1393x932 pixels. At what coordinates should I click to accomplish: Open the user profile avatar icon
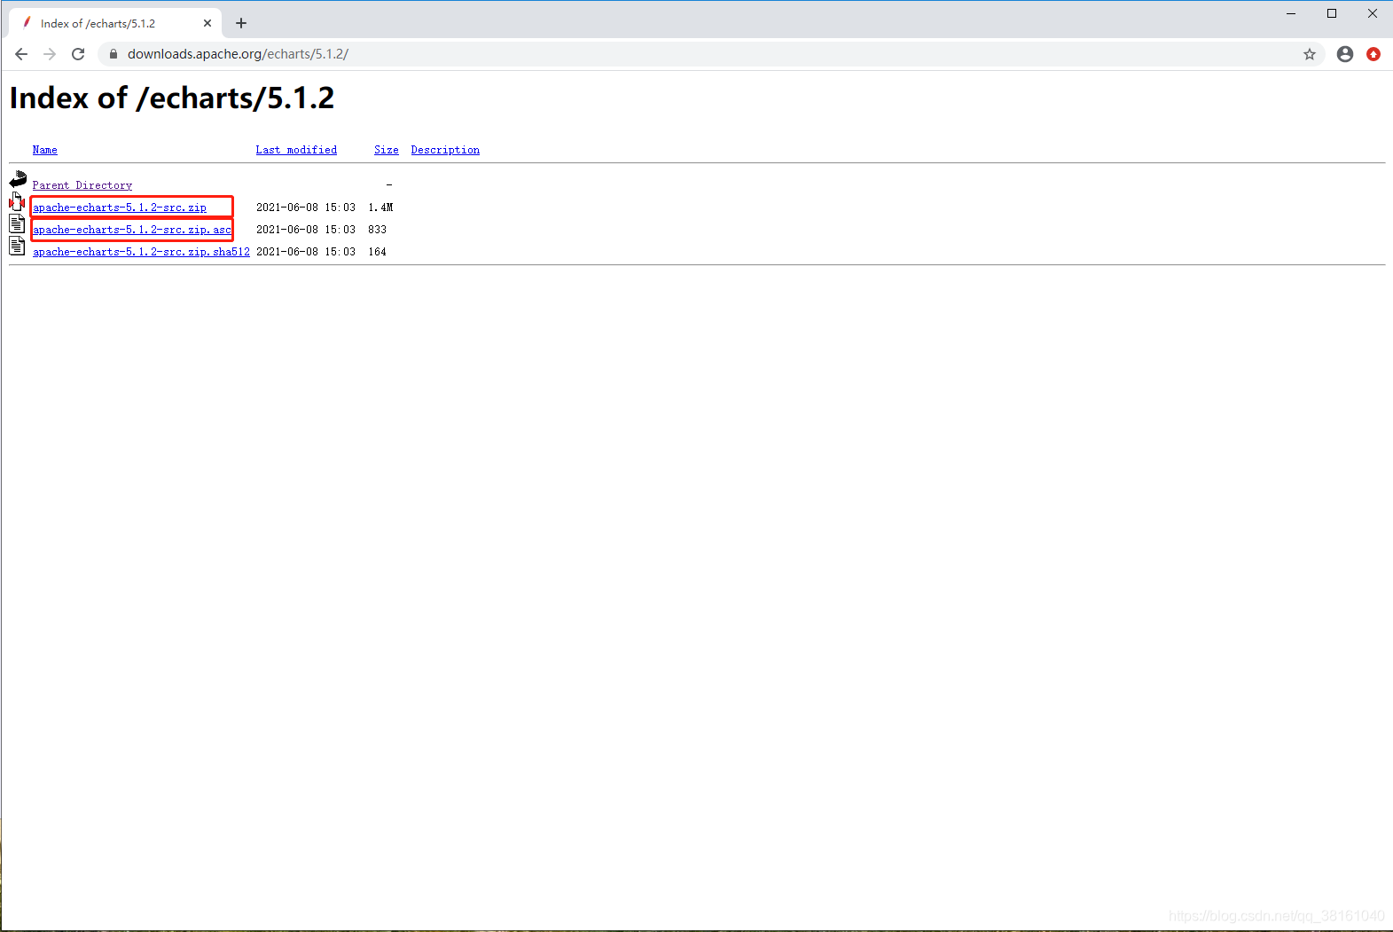point(1344,54)
